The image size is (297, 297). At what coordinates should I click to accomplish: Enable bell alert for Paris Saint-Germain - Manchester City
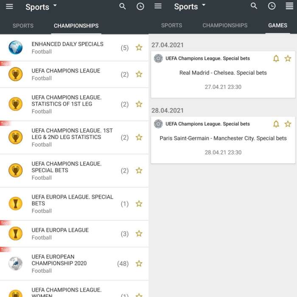click(x=276, y=124)
